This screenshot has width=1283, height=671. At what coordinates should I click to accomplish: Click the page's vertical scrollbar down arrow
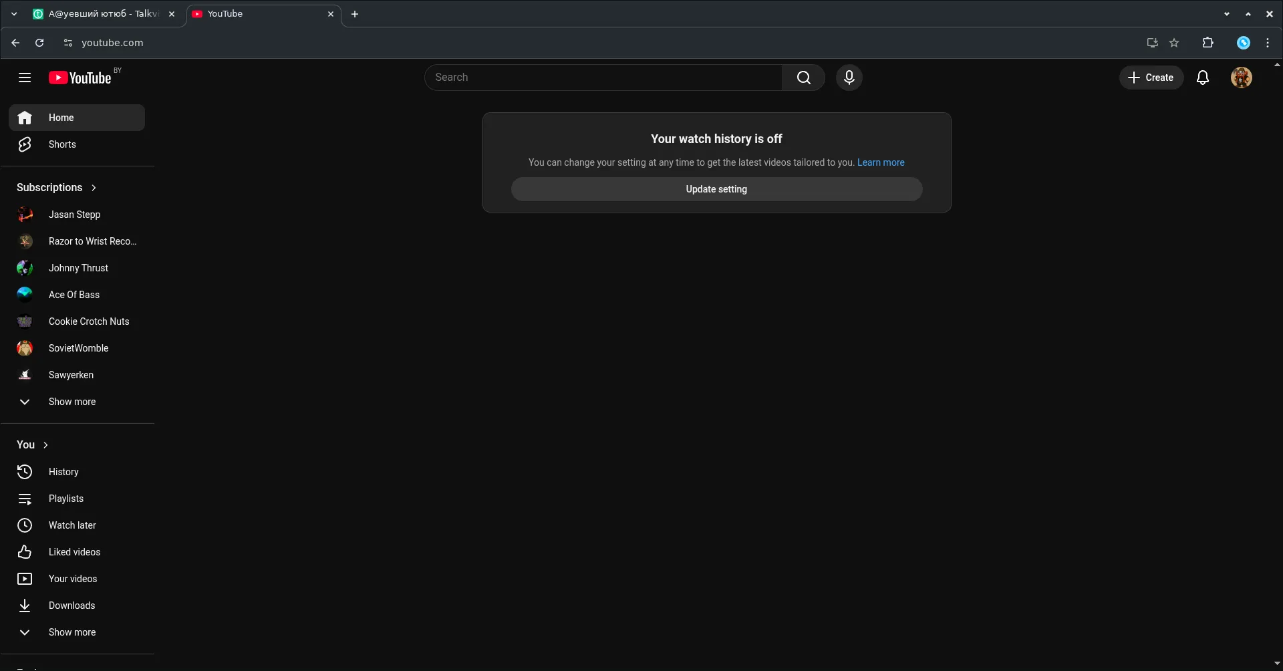(x=1277, y=664)
